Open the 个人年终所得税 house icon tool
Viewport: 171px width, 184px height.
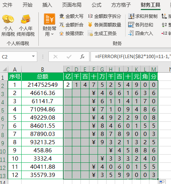pyautogui.click(x=26, y=25)
